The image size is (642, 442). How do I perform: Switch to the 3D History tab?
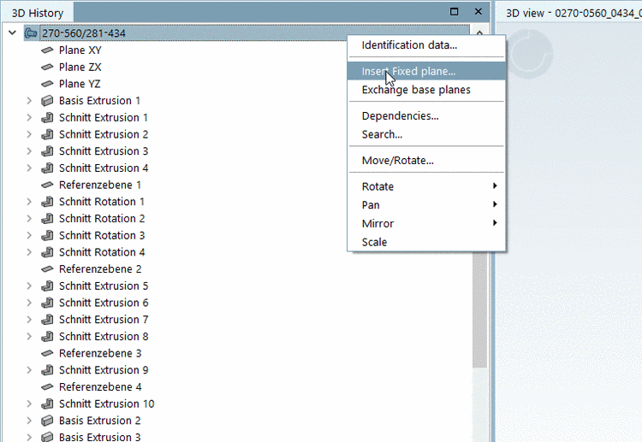click(38, 13)
